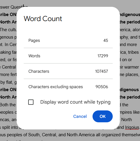Click the Display word count while typing label
Screen dimensions: 140x141
(x=75, y=102)
